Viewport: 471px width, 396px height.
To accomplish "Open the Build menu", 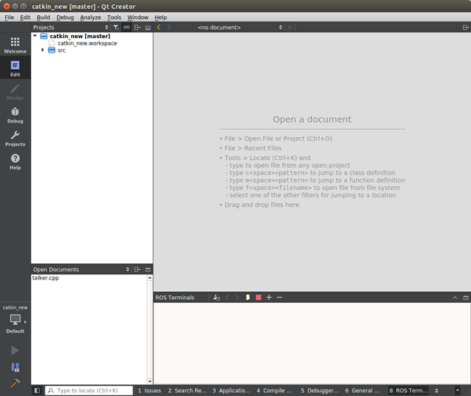I will 43,17.
